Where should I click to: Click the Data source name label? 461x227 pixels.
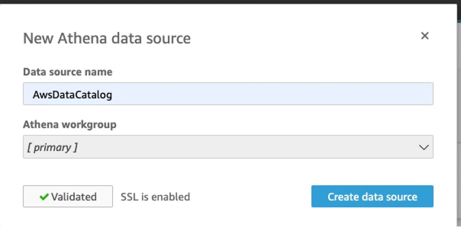click(x=67, y=72)
